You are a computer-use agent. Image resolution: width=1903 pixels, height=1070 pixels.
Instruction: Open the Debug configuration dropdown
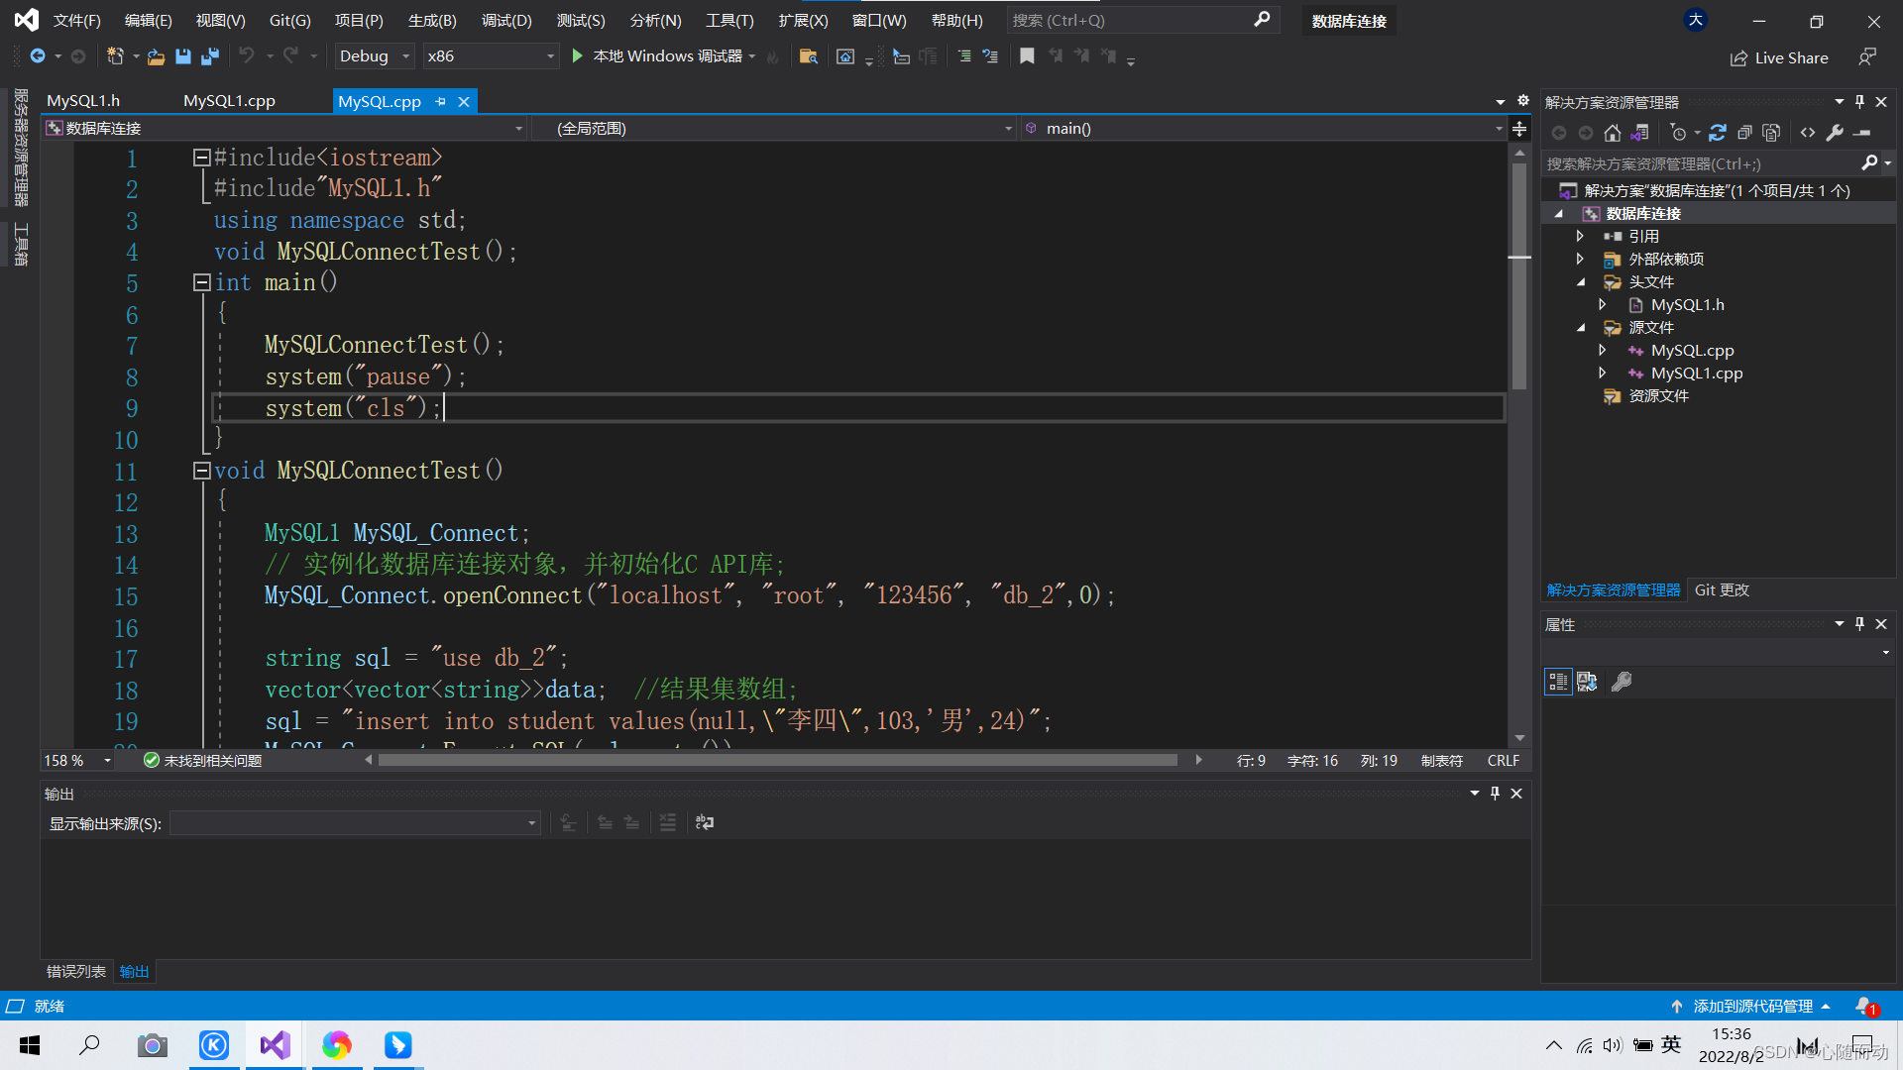click(x=374, y=56)
